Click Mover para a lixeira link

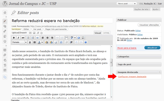tap(127, 48)
